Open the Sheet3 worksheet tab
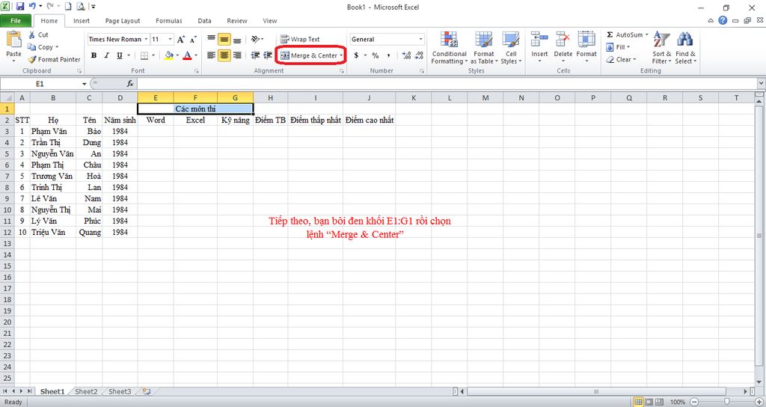This screenshot has height=407, width=766. [x=120, y=391]
